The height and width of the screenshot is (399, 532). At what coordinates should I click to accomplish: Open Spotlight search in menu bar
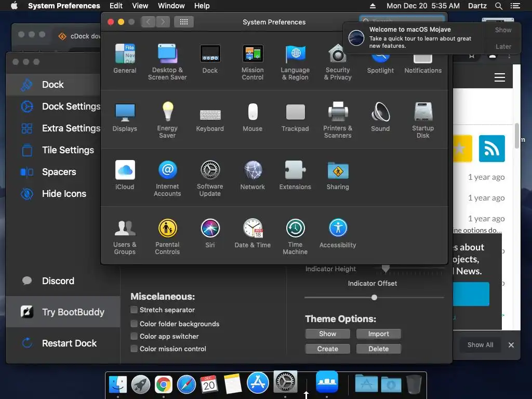coord(498,6)
